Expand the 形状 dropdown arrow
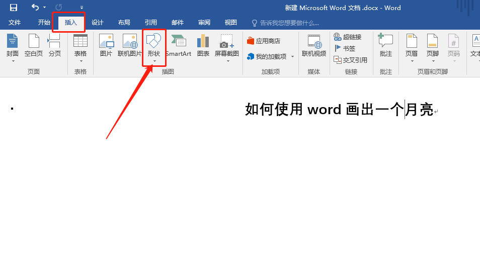Screen dimensions: 480x270 tap(154, 61)
